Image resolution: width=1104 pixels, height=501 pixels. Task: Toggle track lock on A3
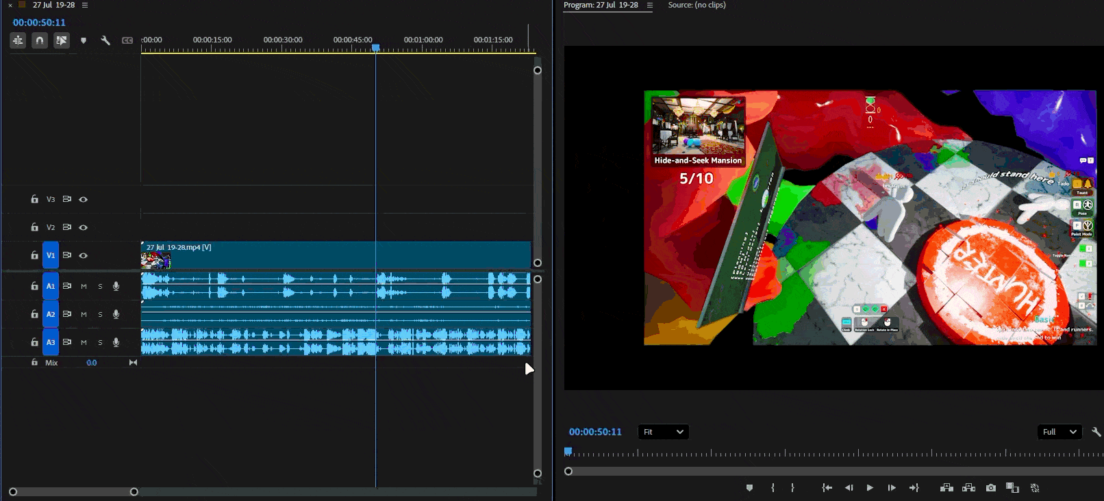34,342
